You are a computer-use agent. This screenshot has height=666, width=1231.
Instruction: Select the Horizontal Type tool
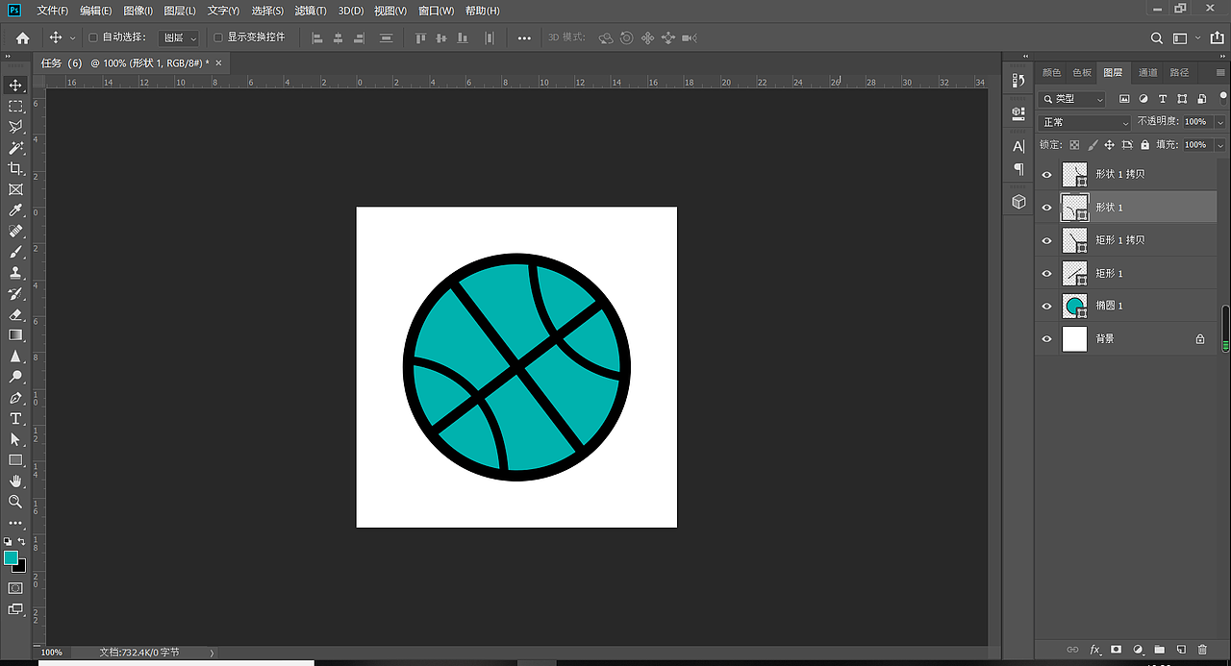tap(15, 418)
